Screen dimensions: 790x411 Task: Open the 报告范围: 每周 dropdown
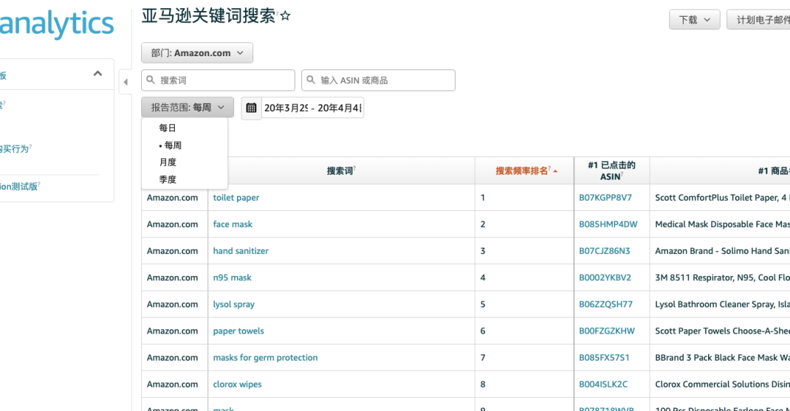click(187, 107)
